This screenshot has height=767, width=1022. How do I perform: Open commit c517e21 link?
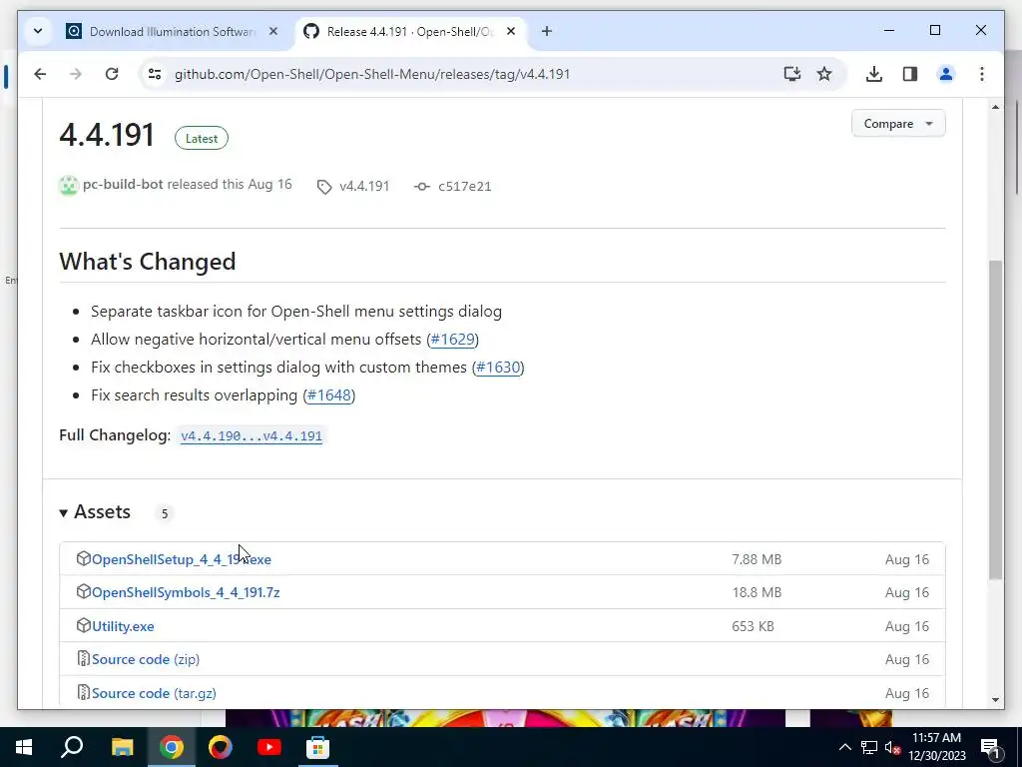(x=465, y=187)
